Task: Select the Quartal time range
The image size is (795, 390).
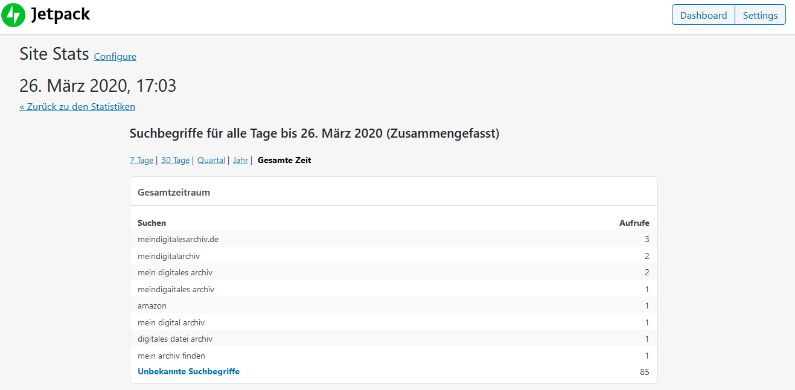Action: click(x=211, y=161)
